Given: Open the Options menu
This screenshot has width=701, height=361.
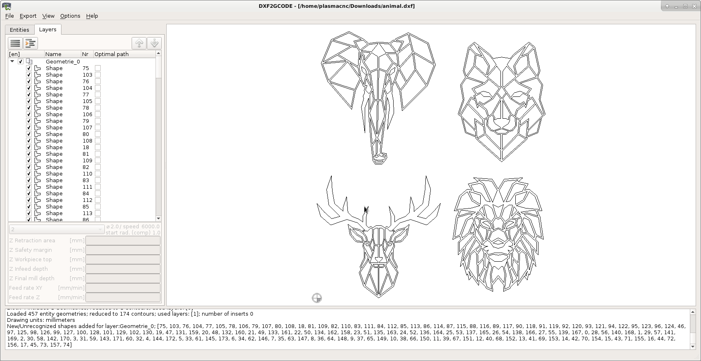Looking at the screenshot, I should tap(70, 16).
